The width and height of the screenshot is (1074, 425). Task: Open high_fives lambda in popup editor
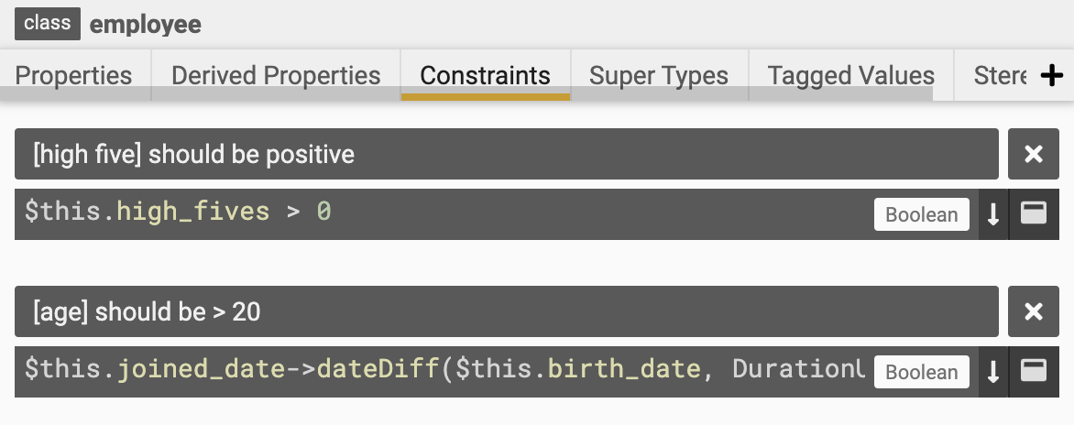click(x=1035, y=214)
